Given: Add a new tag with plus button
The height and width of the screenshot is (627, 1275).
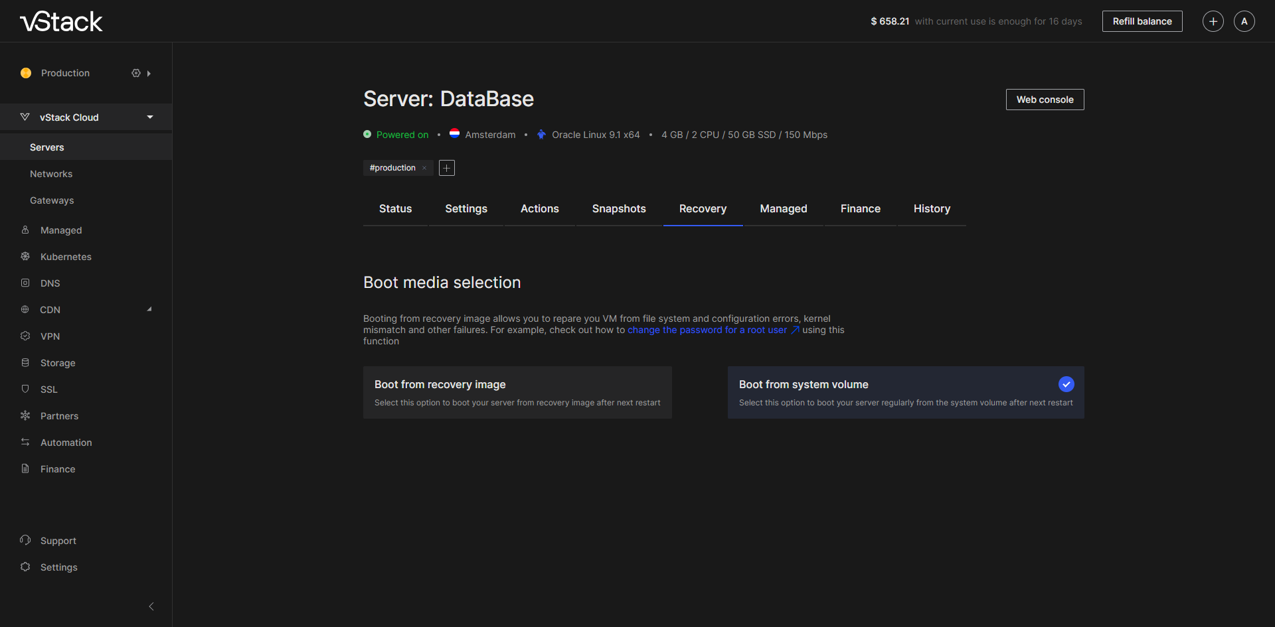Looking at the screenshot, I should point(447,168).
